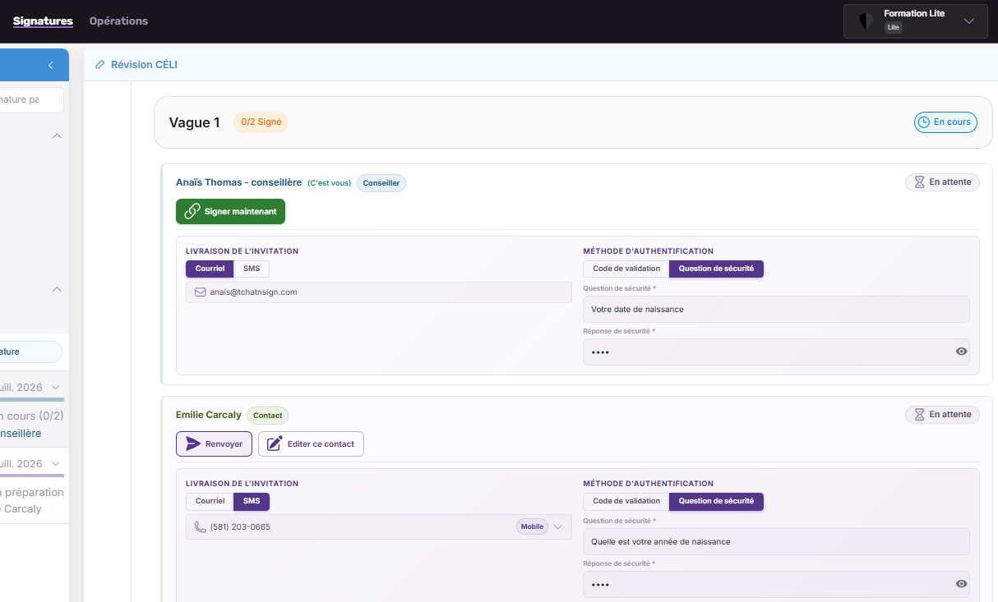Screen dimensions: 998x602
Task: Click Editer ce contact button
Action: click(311, 444)
